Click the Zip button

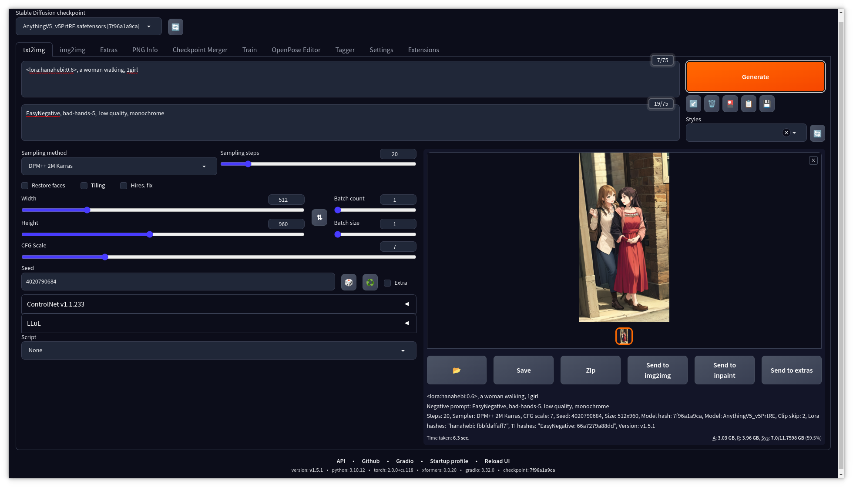590,370
